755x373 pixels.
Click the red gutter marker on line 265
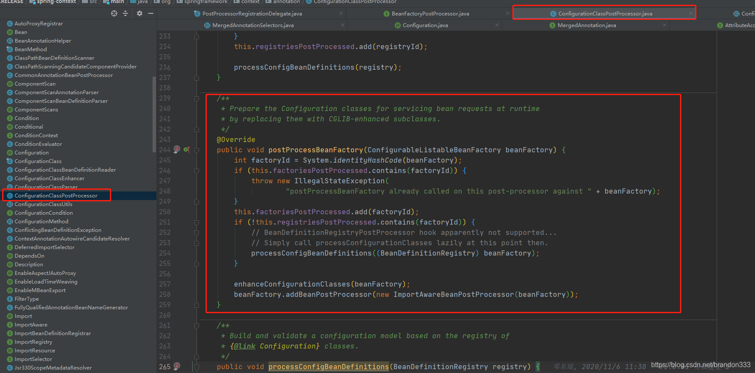click(177, 367)
